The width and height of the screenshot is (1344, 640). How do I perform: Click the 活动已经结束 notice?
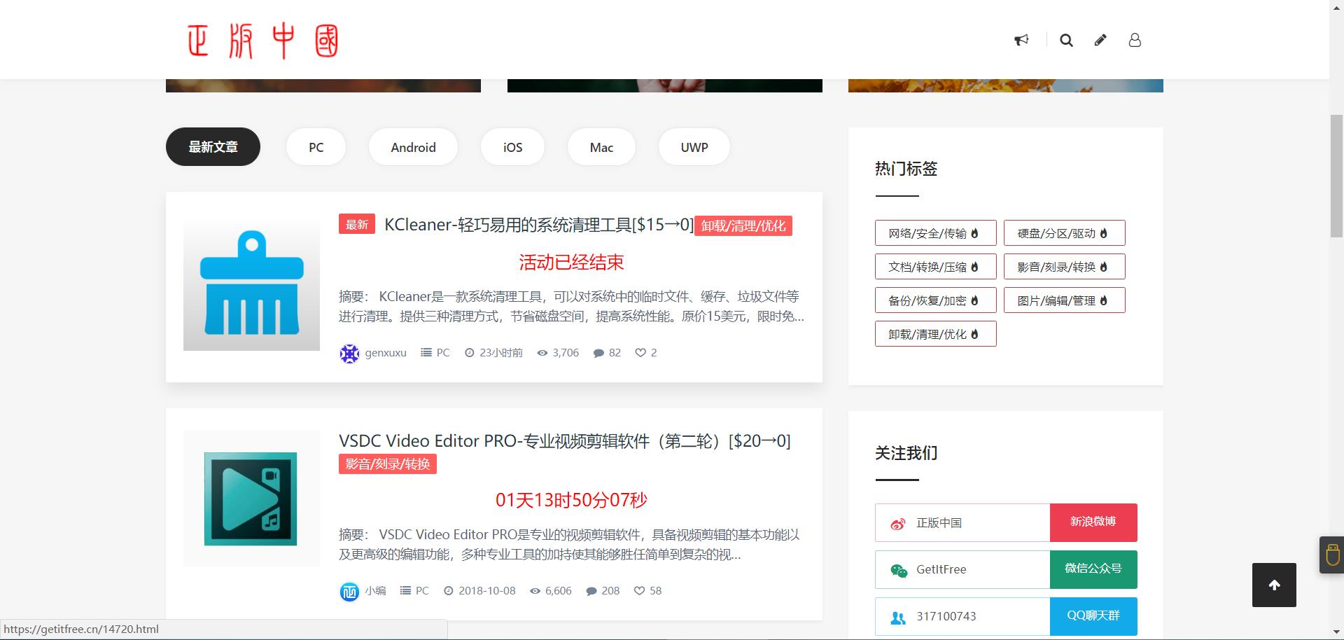tap(571, 263)
